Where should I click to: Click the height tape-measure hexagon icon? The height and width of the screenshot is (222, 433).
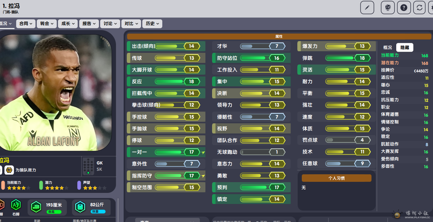(36, 207)
